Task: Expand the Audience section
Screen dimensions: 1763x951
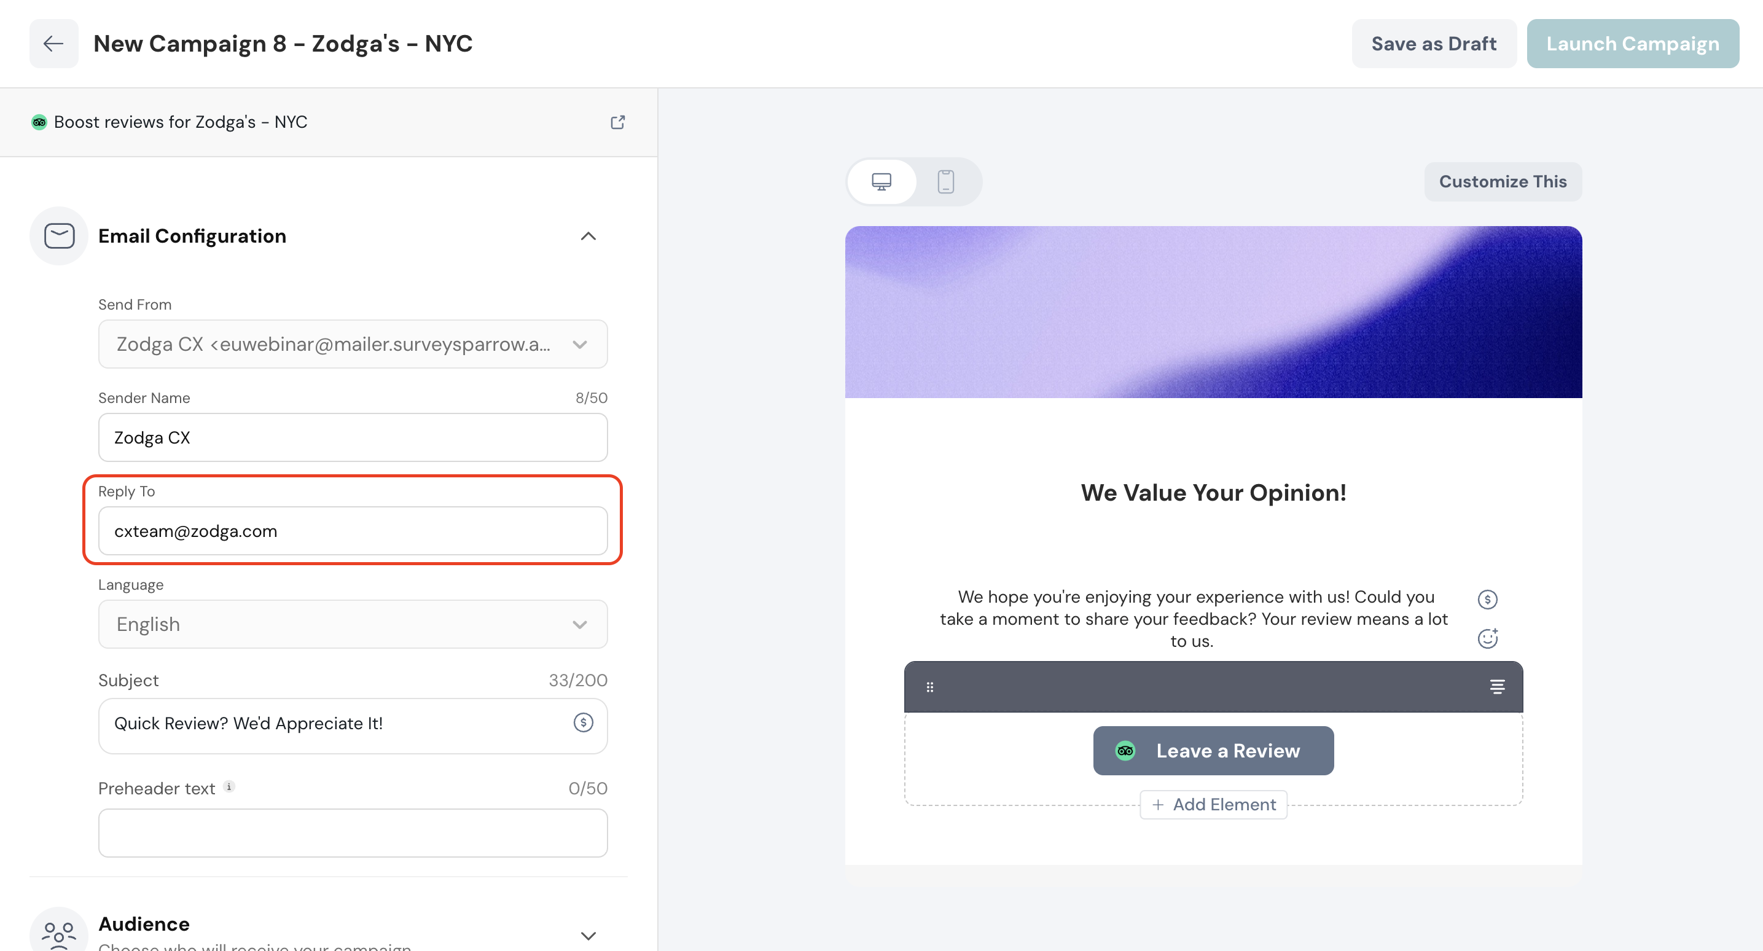Action: coord(588,935)
